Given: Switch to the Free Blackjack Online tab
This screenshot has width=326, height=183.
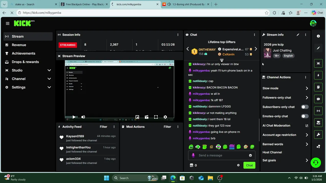Looking at the screenshot, I should pos(85,4).
